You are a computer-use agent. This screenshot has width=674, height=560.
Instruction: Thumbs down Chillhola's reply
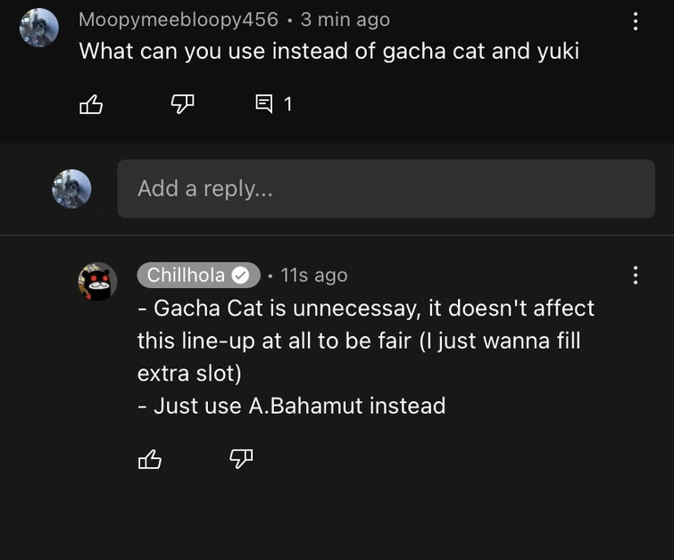[241, 459]
